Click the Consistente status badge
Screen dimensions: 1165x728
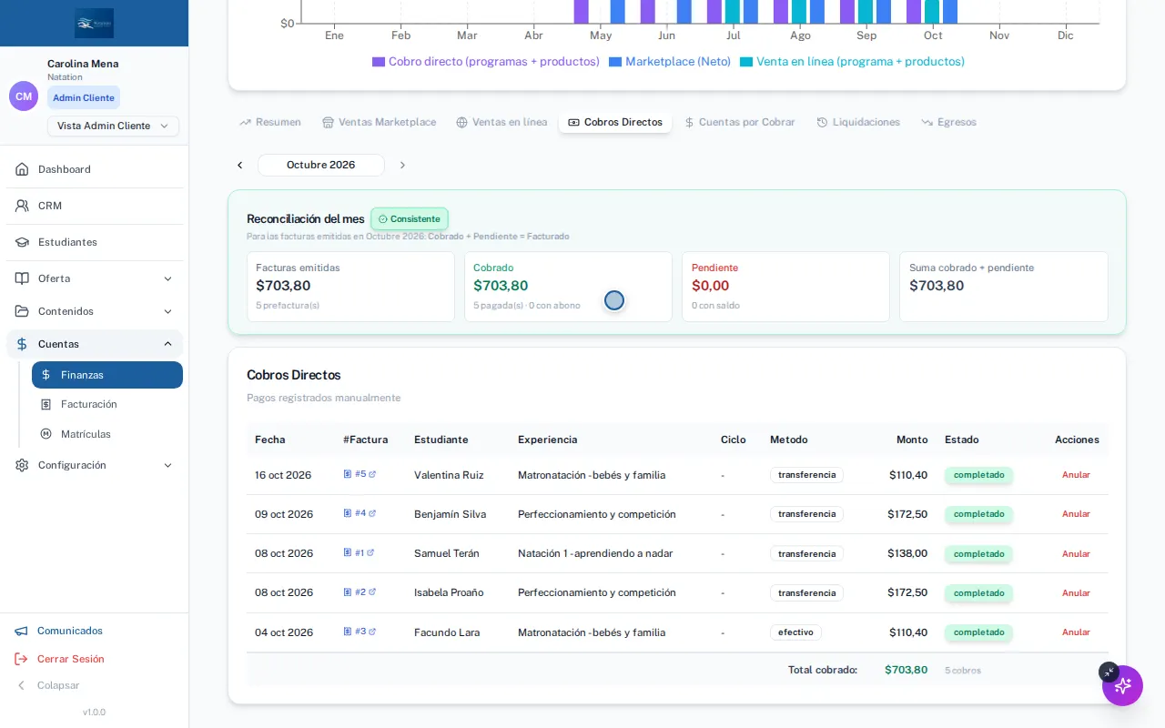point(410,219)
